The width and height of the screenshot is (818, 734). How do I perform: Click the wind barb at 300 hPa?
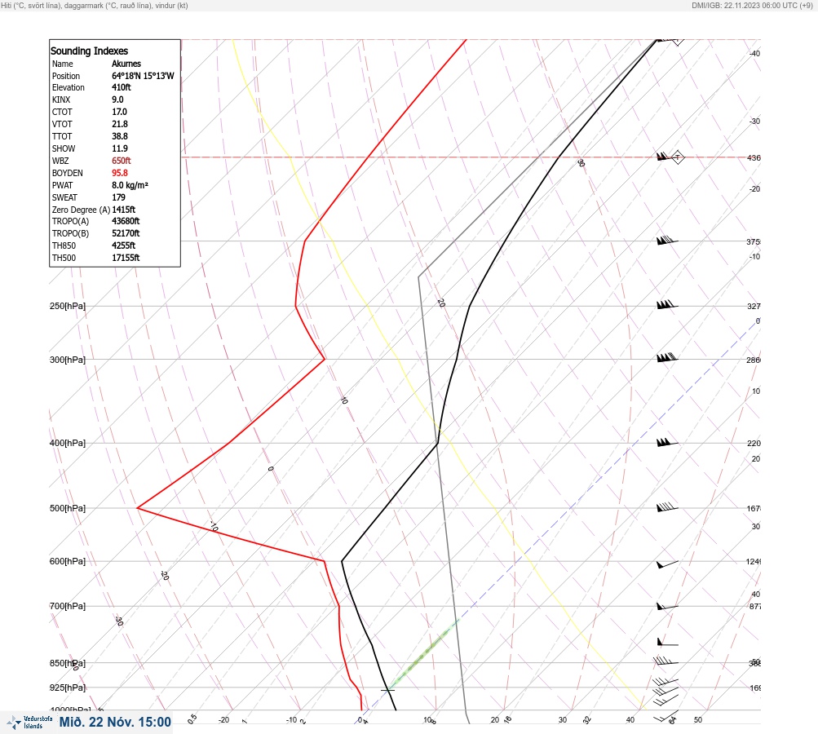pyautogui.click(x=667, y=358)
